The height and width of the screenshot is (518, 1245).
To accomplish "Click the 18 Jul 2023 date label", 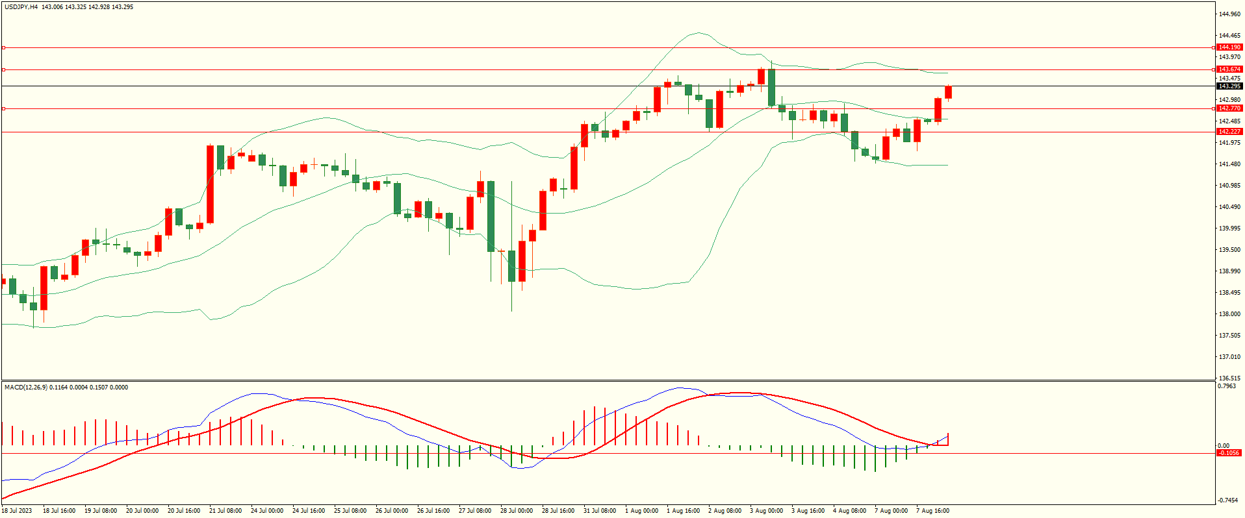I will coord(17,511).
